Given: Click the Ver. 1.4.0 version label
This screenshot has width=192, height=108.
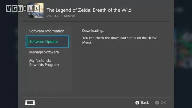Looking at the screenshot, I should click(x=53, y=16).
